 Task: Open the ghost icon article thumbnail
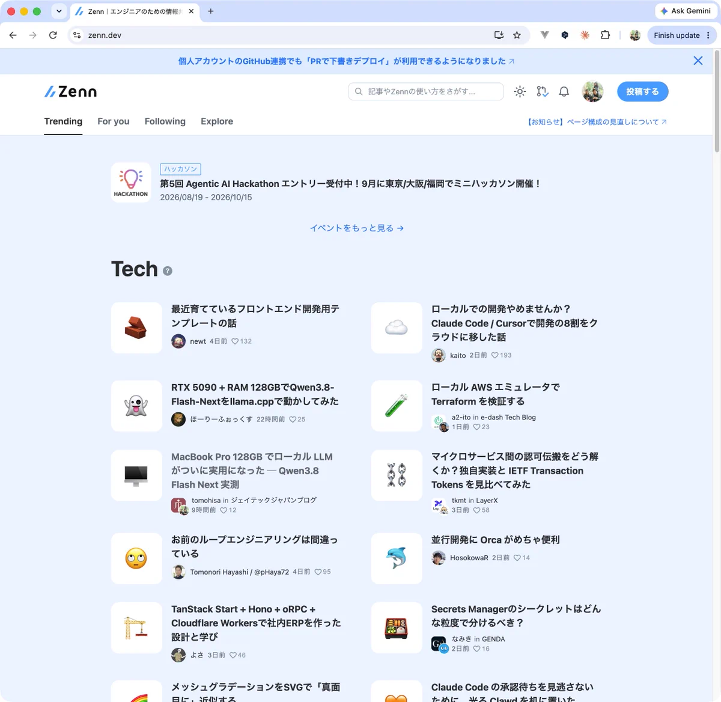click(x=136, y=406)
